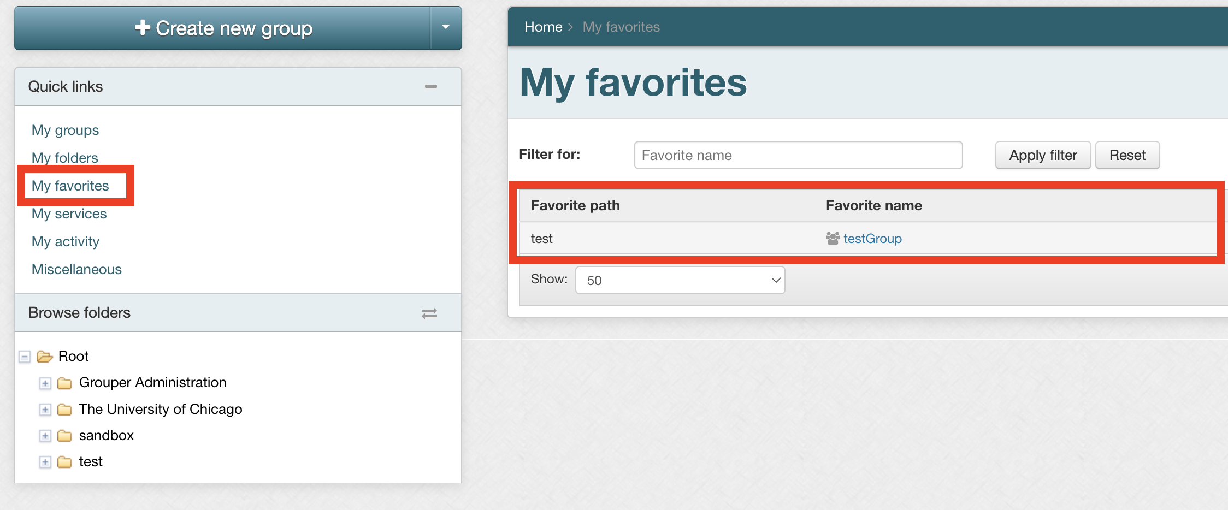Click the test folder icon in tree
The height and width of the screenshot is (510, 1228).
(x=64, y=462)
